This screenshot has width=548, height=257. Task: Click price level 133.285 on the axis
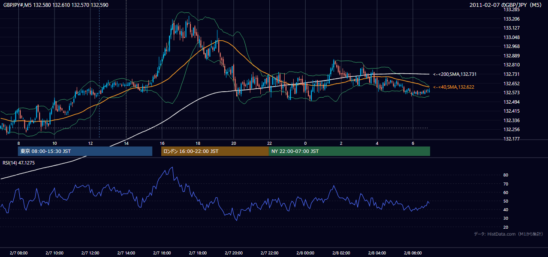pyautogui.click(x=511, y=9)
